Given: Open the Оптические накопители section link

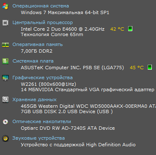Looking at the screenshot, I should pyautogui.click(x=42, y=121).
